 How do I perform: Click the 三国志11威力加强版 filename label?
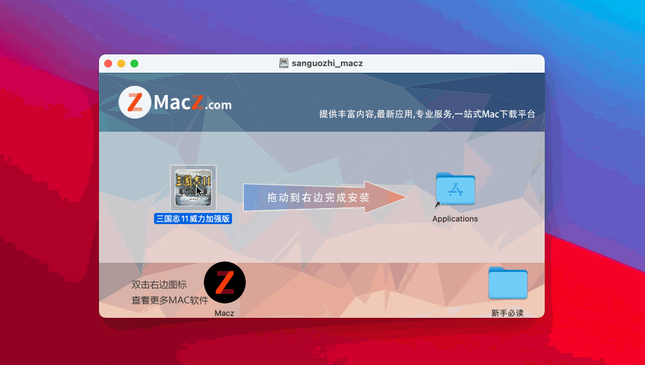(x=193, y=219)
